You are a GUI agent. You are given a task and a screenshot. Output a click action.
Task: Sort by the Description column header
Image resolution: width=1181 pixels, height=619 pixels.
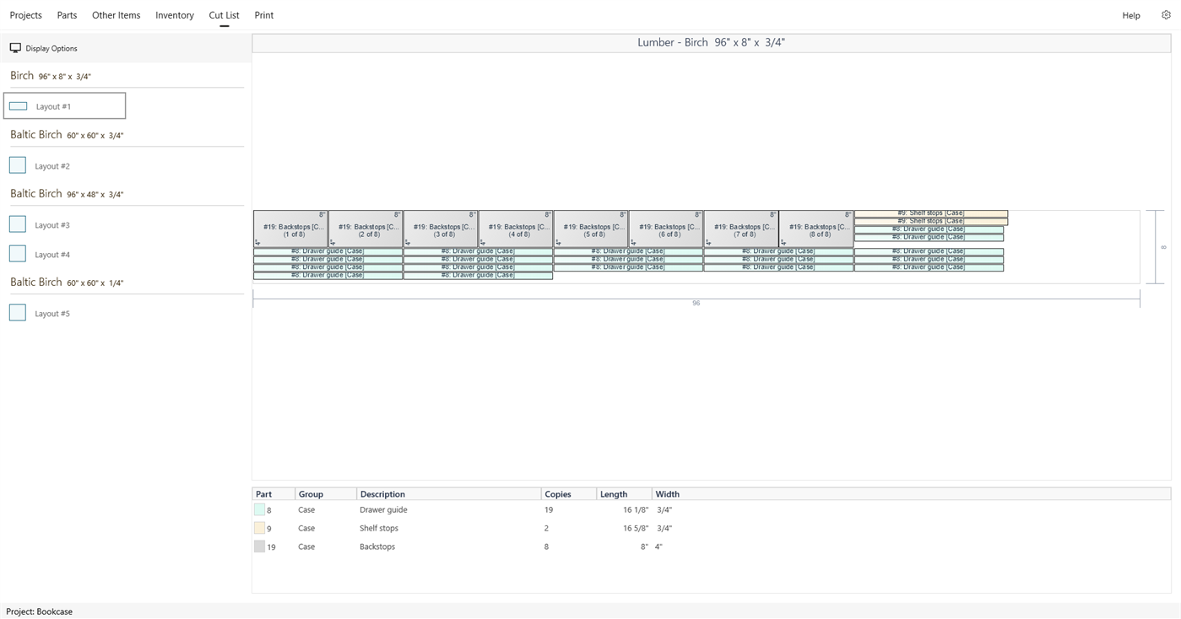[x=382, y=494]
